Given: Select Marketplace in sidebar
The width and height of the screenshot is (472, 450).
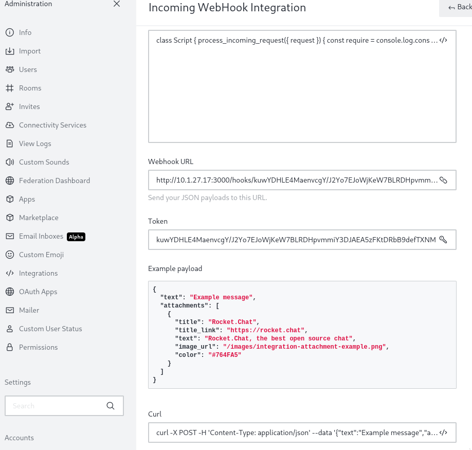Looking at the screenshot, I should [39, 218].
